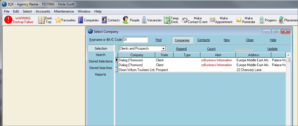Click the Help link in Select Company

[x=273, y=40]
